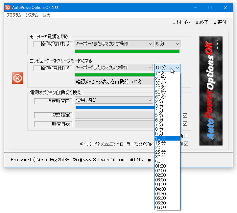Select 05:30 in the dropdown list

click(x=167, y=203)
